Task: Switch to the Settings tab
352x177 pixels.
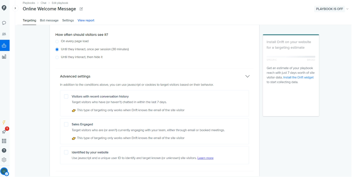Action: tap(68, 20)
